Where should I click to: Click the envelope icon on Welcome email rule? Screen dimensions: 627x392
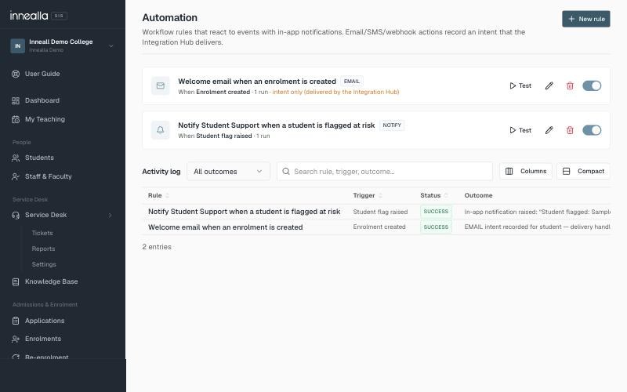tap(161, 85)
